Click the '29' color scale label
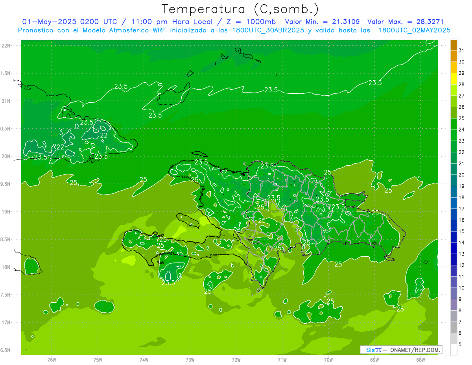 462,73
